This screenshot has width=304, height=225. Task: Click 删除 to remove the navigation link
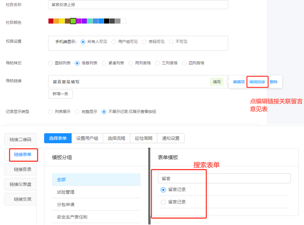click(274, 82)
